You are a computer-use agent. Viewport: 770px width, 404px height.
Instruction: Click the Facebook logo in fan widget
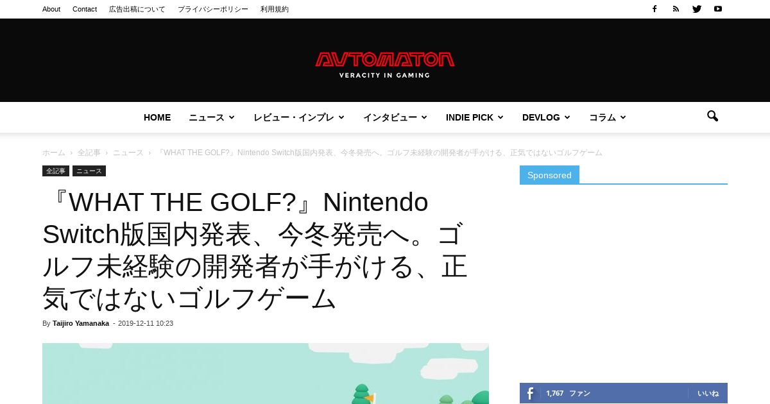point(530,393)
